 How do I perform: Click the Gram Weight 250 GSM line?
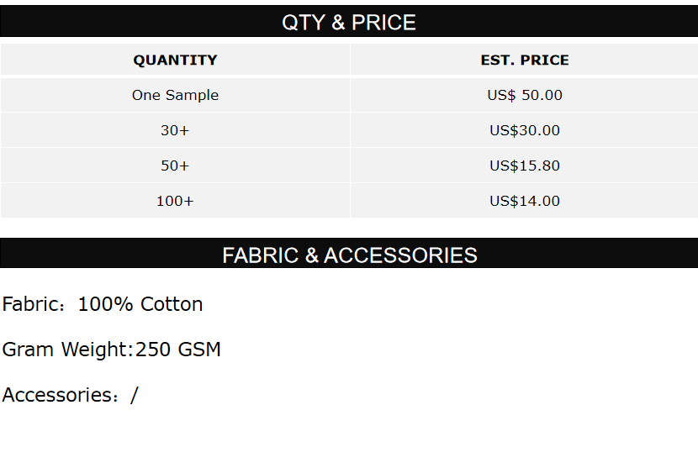coord(111,350)
